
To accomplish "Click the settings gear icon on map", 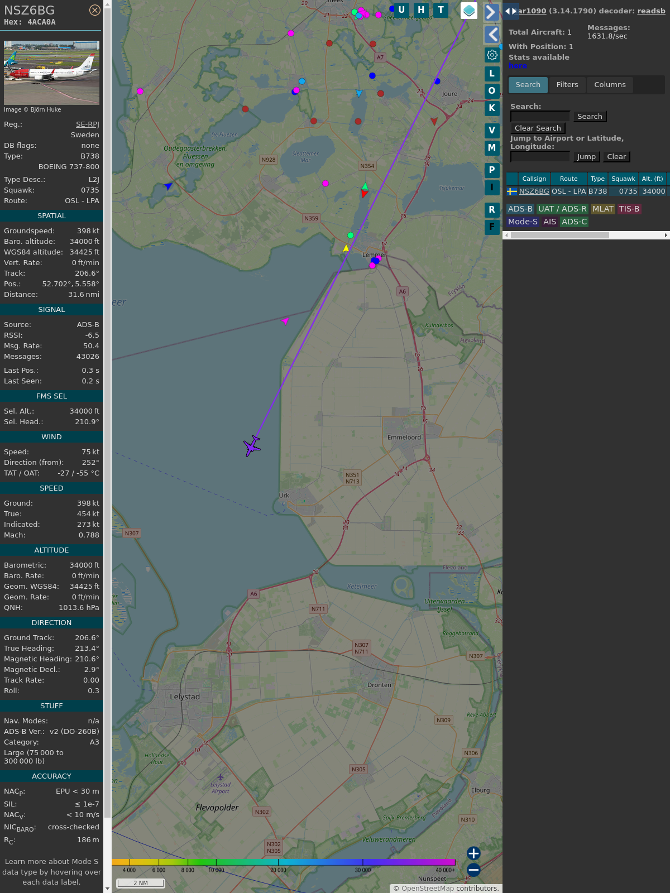I will [492, 55].
